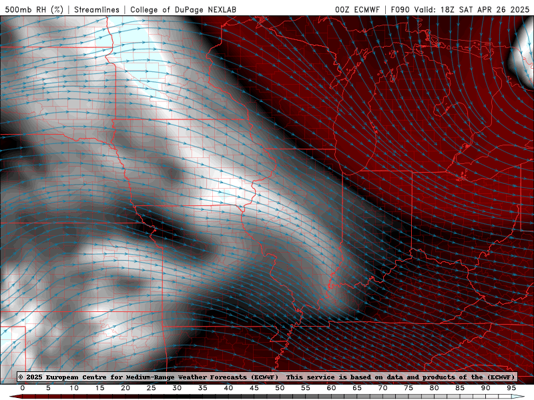Click the "60" value on the color scale
This screenshot has width=534, height=400.
pos(331,388)
